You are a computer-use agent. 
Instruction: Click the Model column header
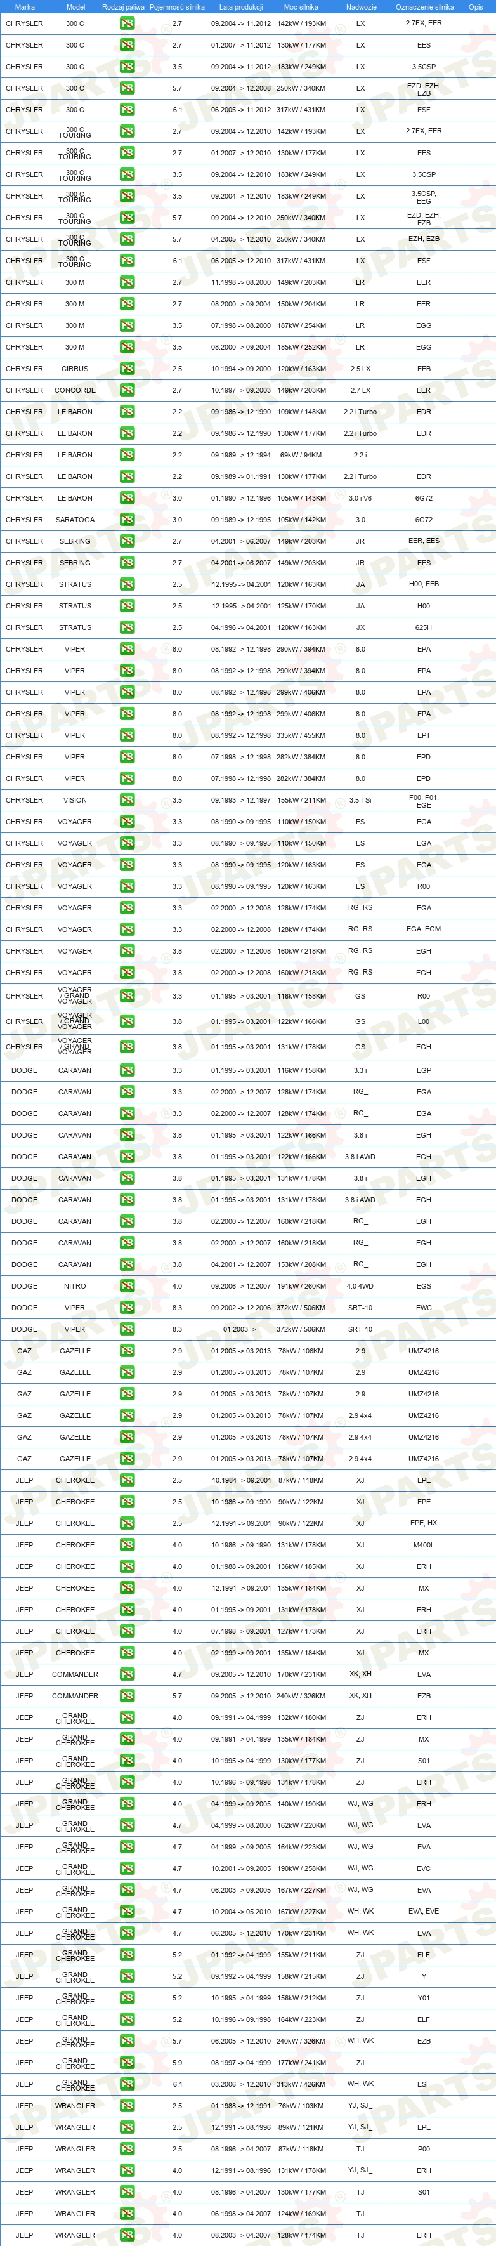coord(75,7)
